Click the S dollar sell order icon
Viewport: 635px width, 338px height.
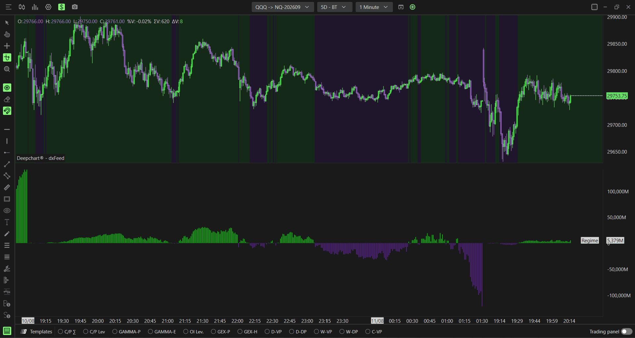[7, 315]
